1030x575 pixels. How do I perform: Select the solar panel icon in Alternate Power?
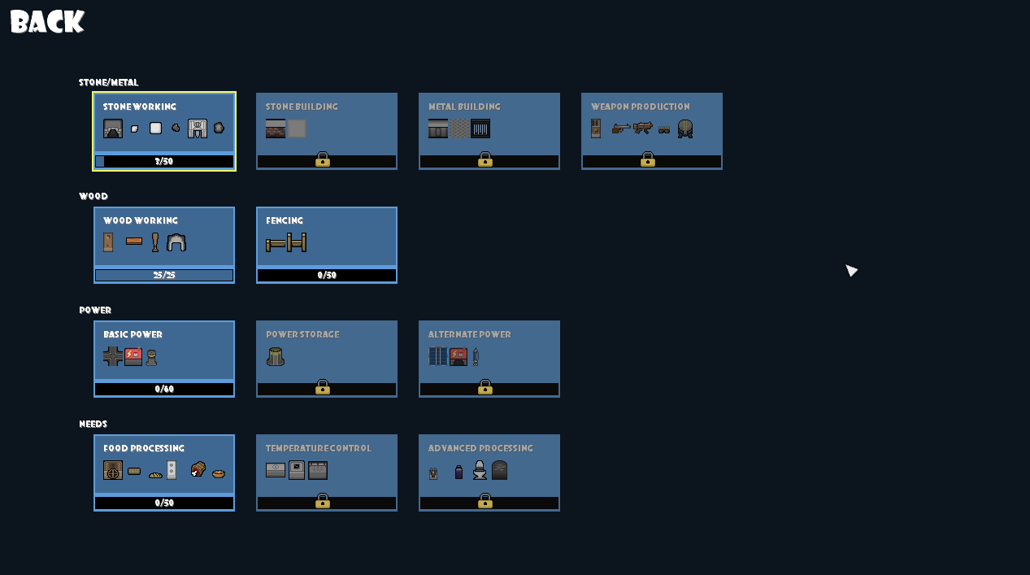(x=438, y=356)
